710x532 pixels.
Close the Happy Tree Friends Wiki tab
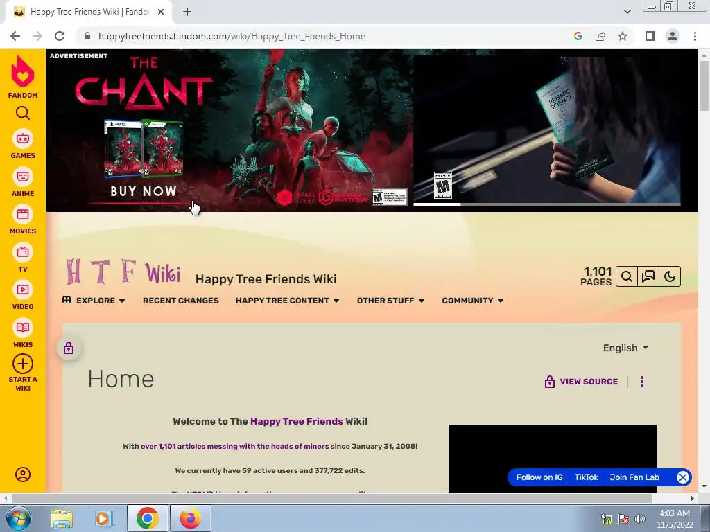(161, 12)
